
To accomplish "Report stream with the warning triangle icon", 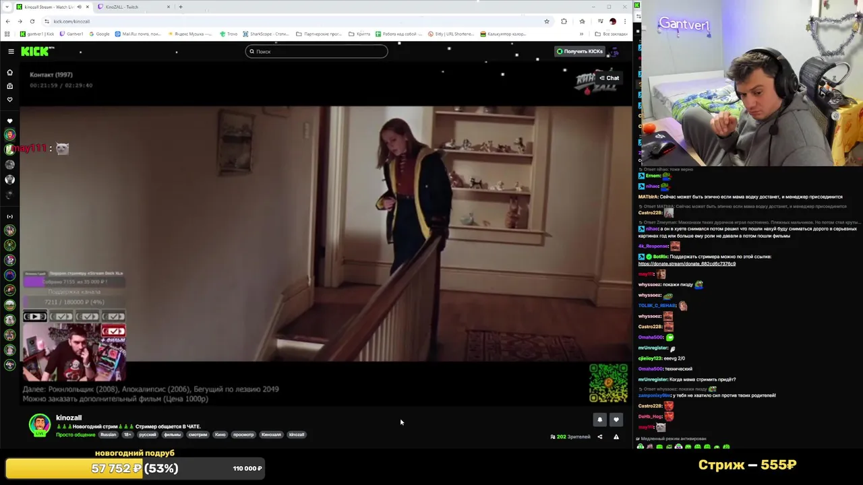I will point(616,437).
